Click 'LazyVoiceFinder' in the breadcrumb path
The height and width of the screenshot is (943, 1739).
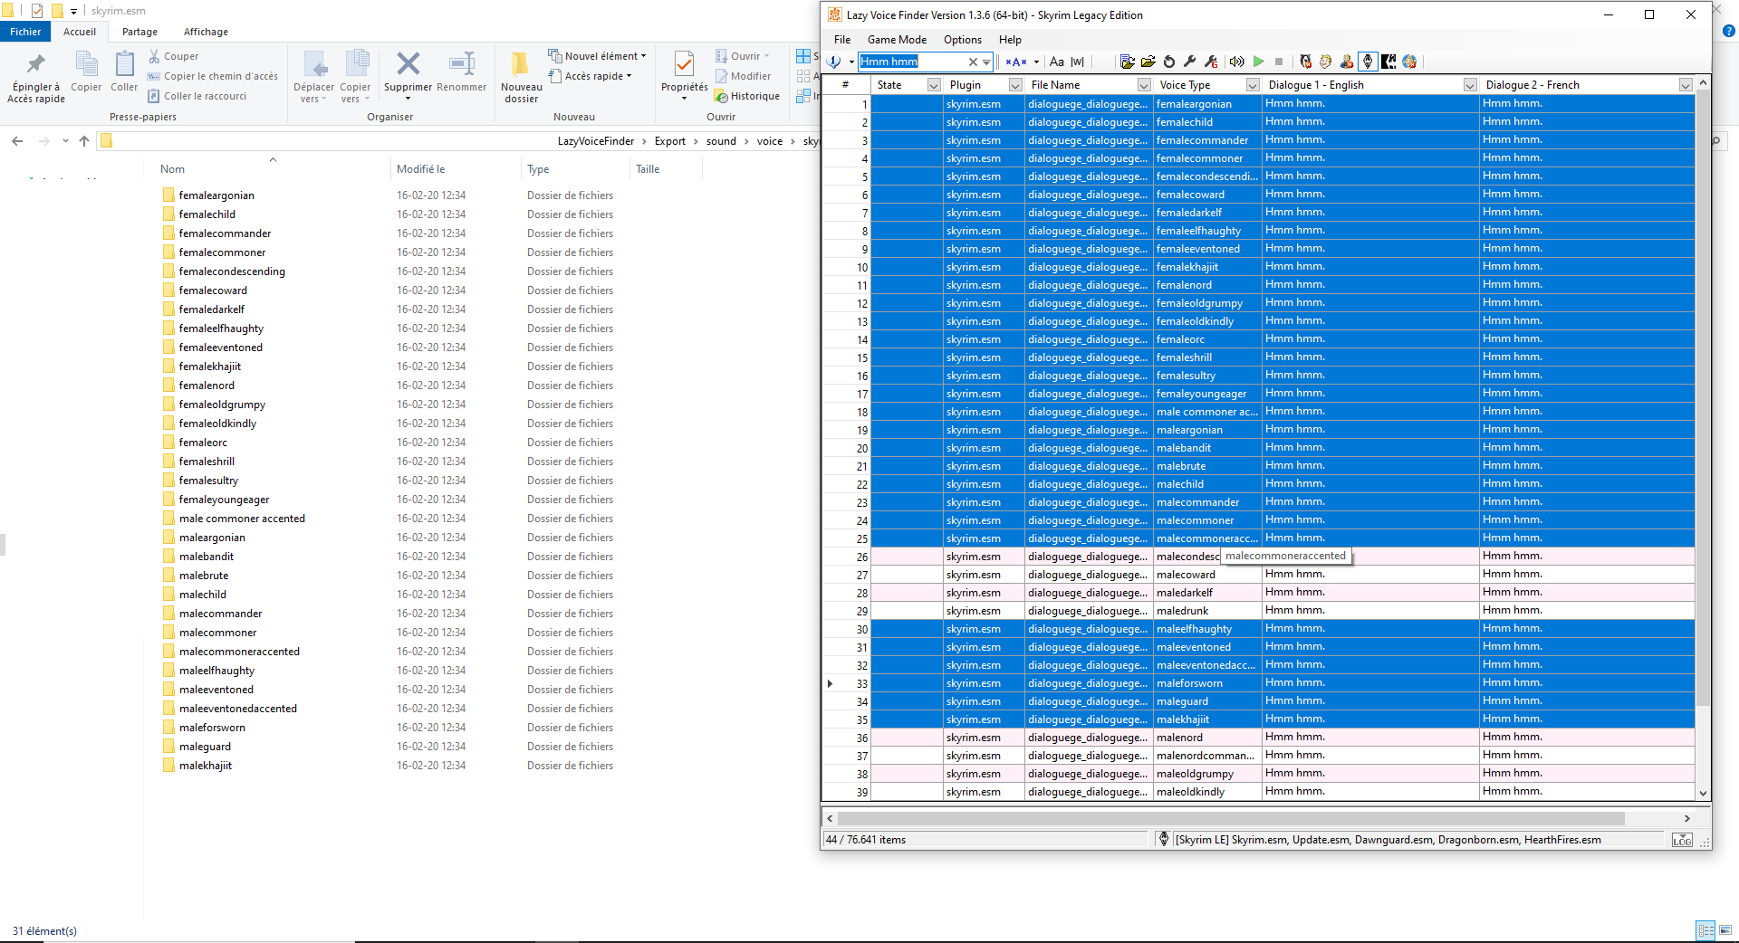[596, 141]
